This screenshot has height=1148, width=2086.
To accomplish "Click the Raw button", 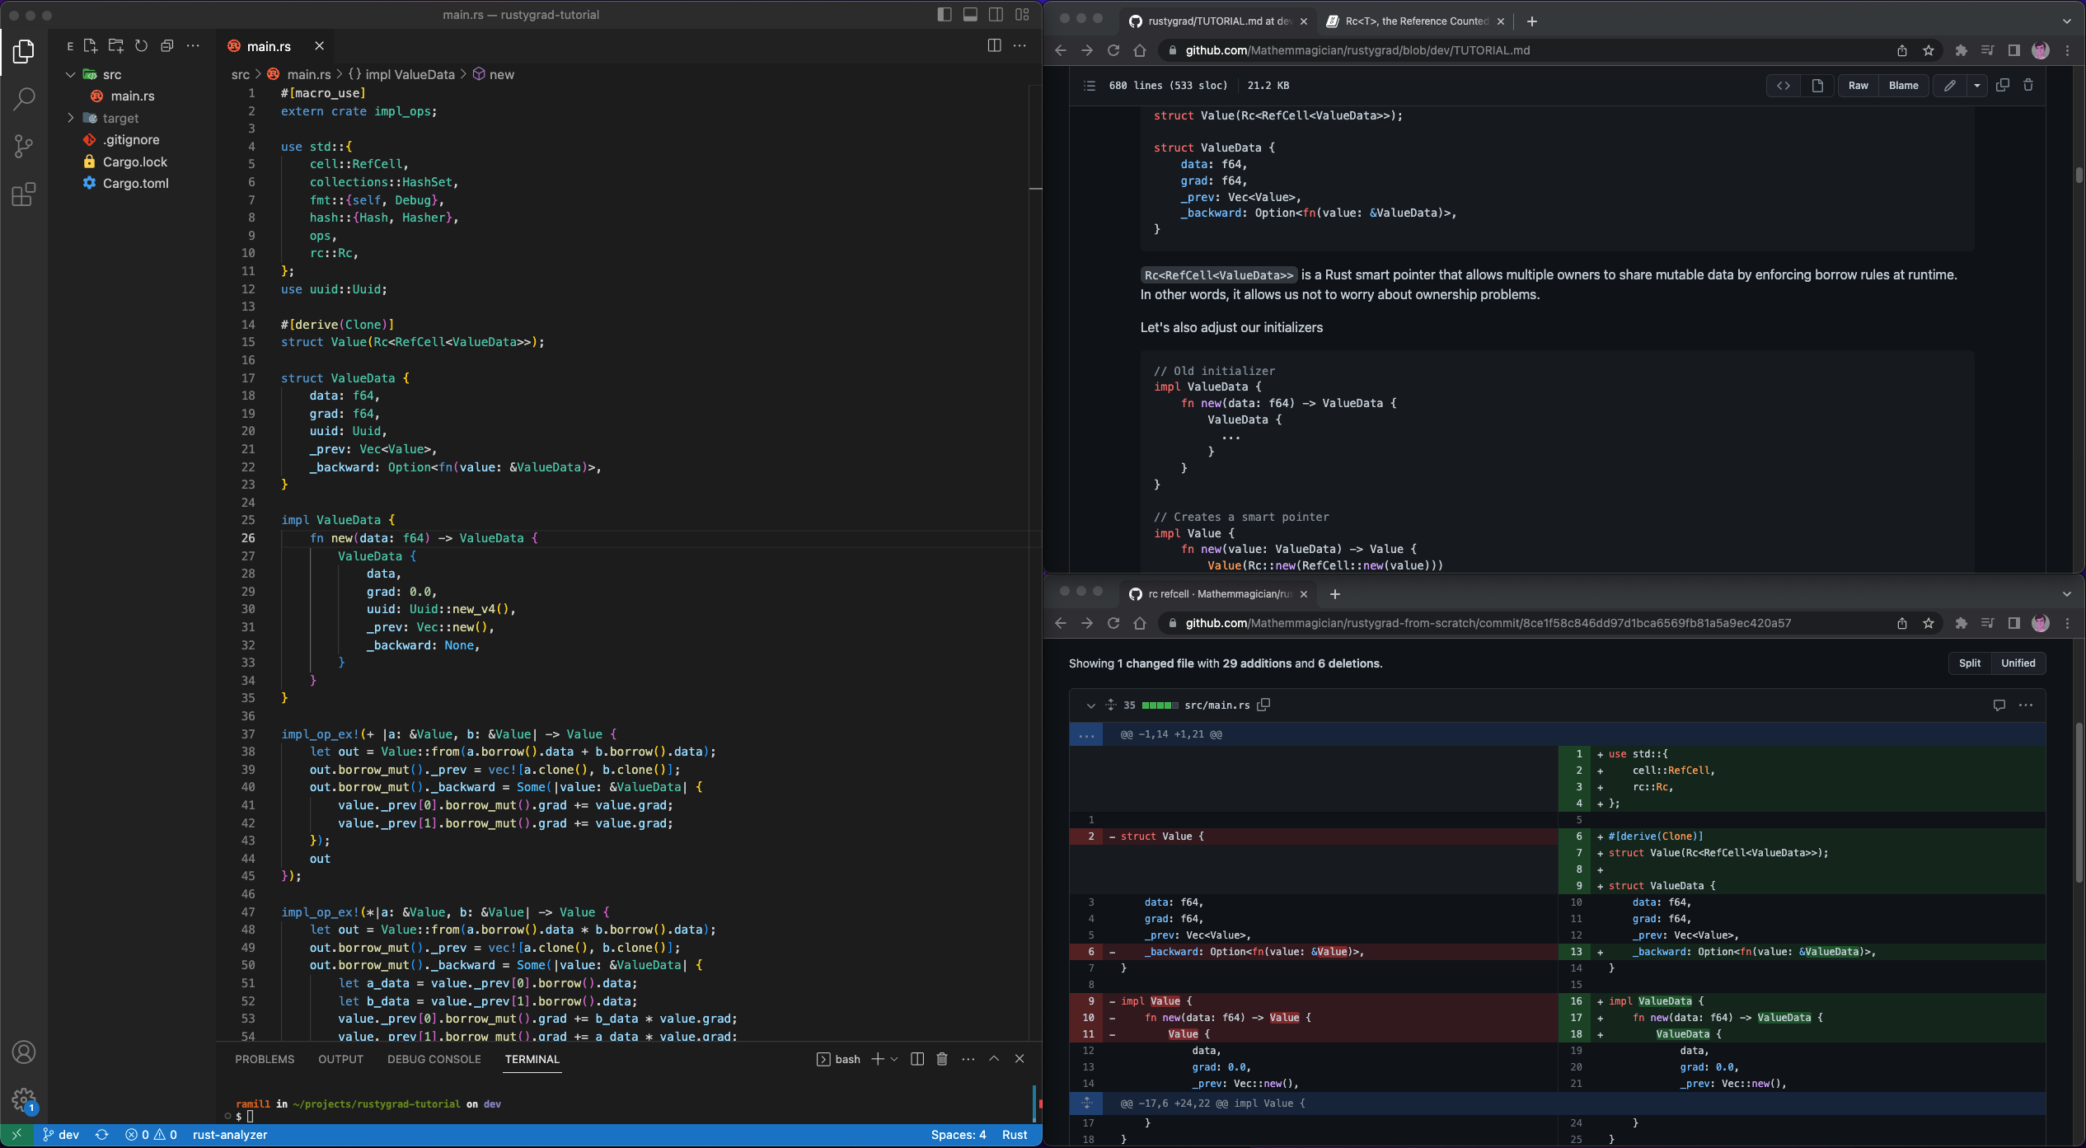I will pos(1858,86).
